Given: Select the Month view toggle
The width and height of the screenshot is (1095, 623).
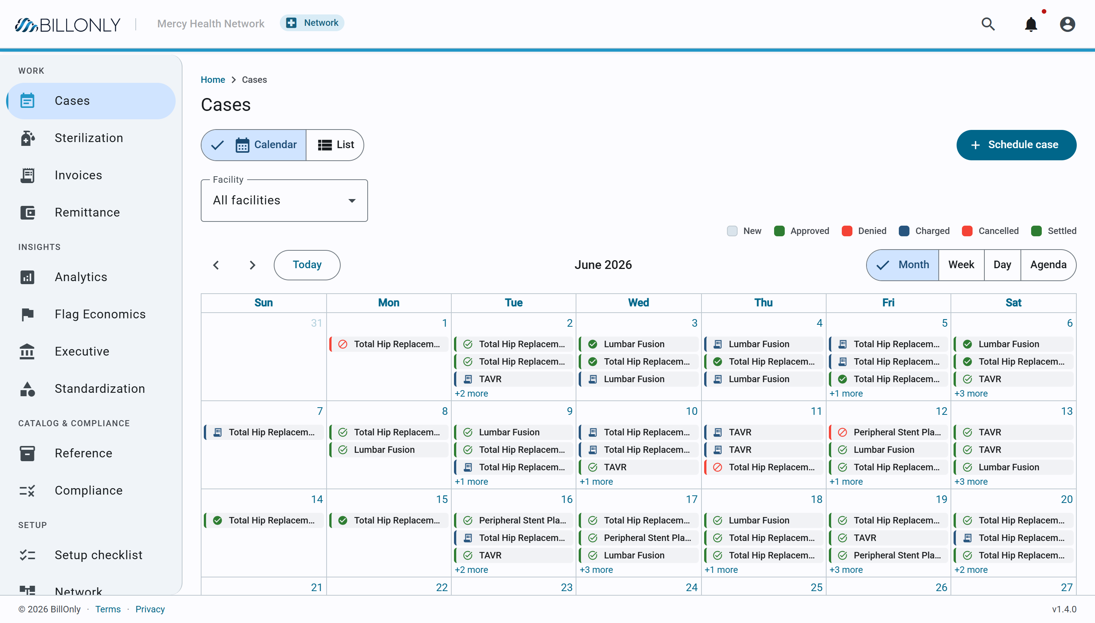Looking at the screenshot, I should click(x=903, y=265).
